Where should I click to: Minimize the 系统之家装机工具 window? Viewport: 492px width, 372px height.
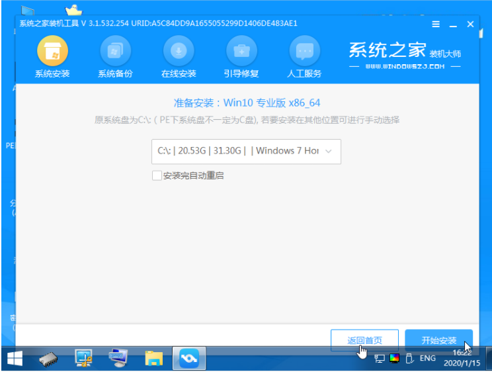click(453, 24)
